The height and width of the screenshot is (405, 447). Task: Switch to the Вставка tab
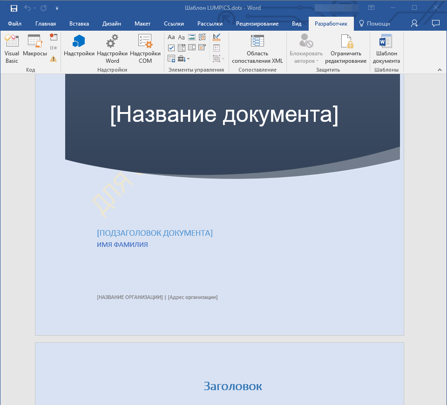79,24
